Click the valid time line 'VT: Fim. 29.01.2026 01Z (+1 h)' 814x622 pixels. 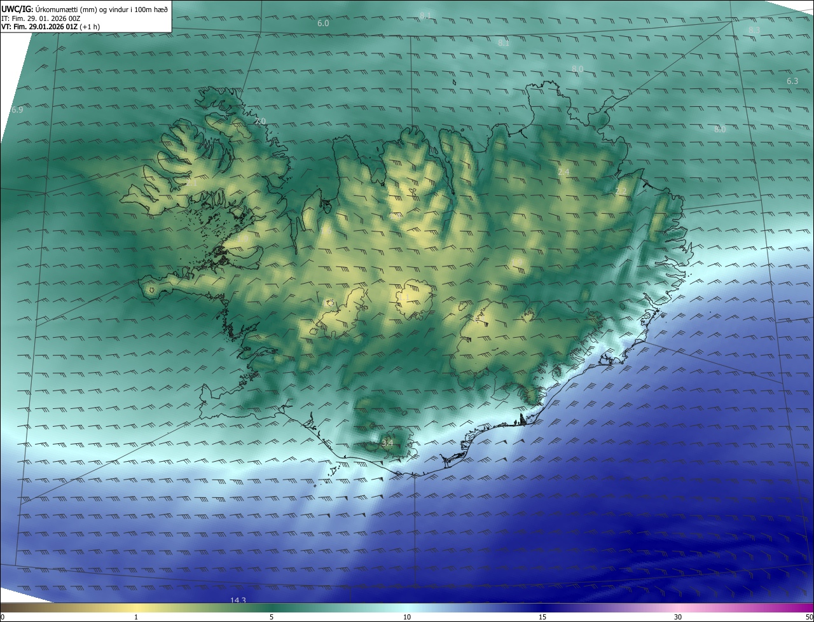(x=51, y=27)
